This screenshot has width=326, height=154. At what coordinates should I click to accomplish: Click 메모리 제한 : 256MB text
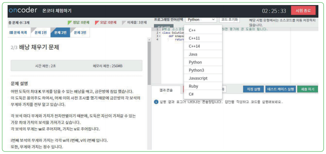(108, 66)
